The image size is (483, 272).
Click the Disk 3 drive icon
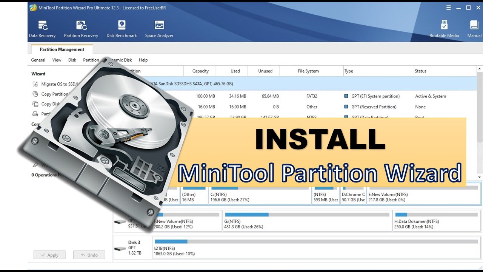pyautogui.click(x=120, y=249)
